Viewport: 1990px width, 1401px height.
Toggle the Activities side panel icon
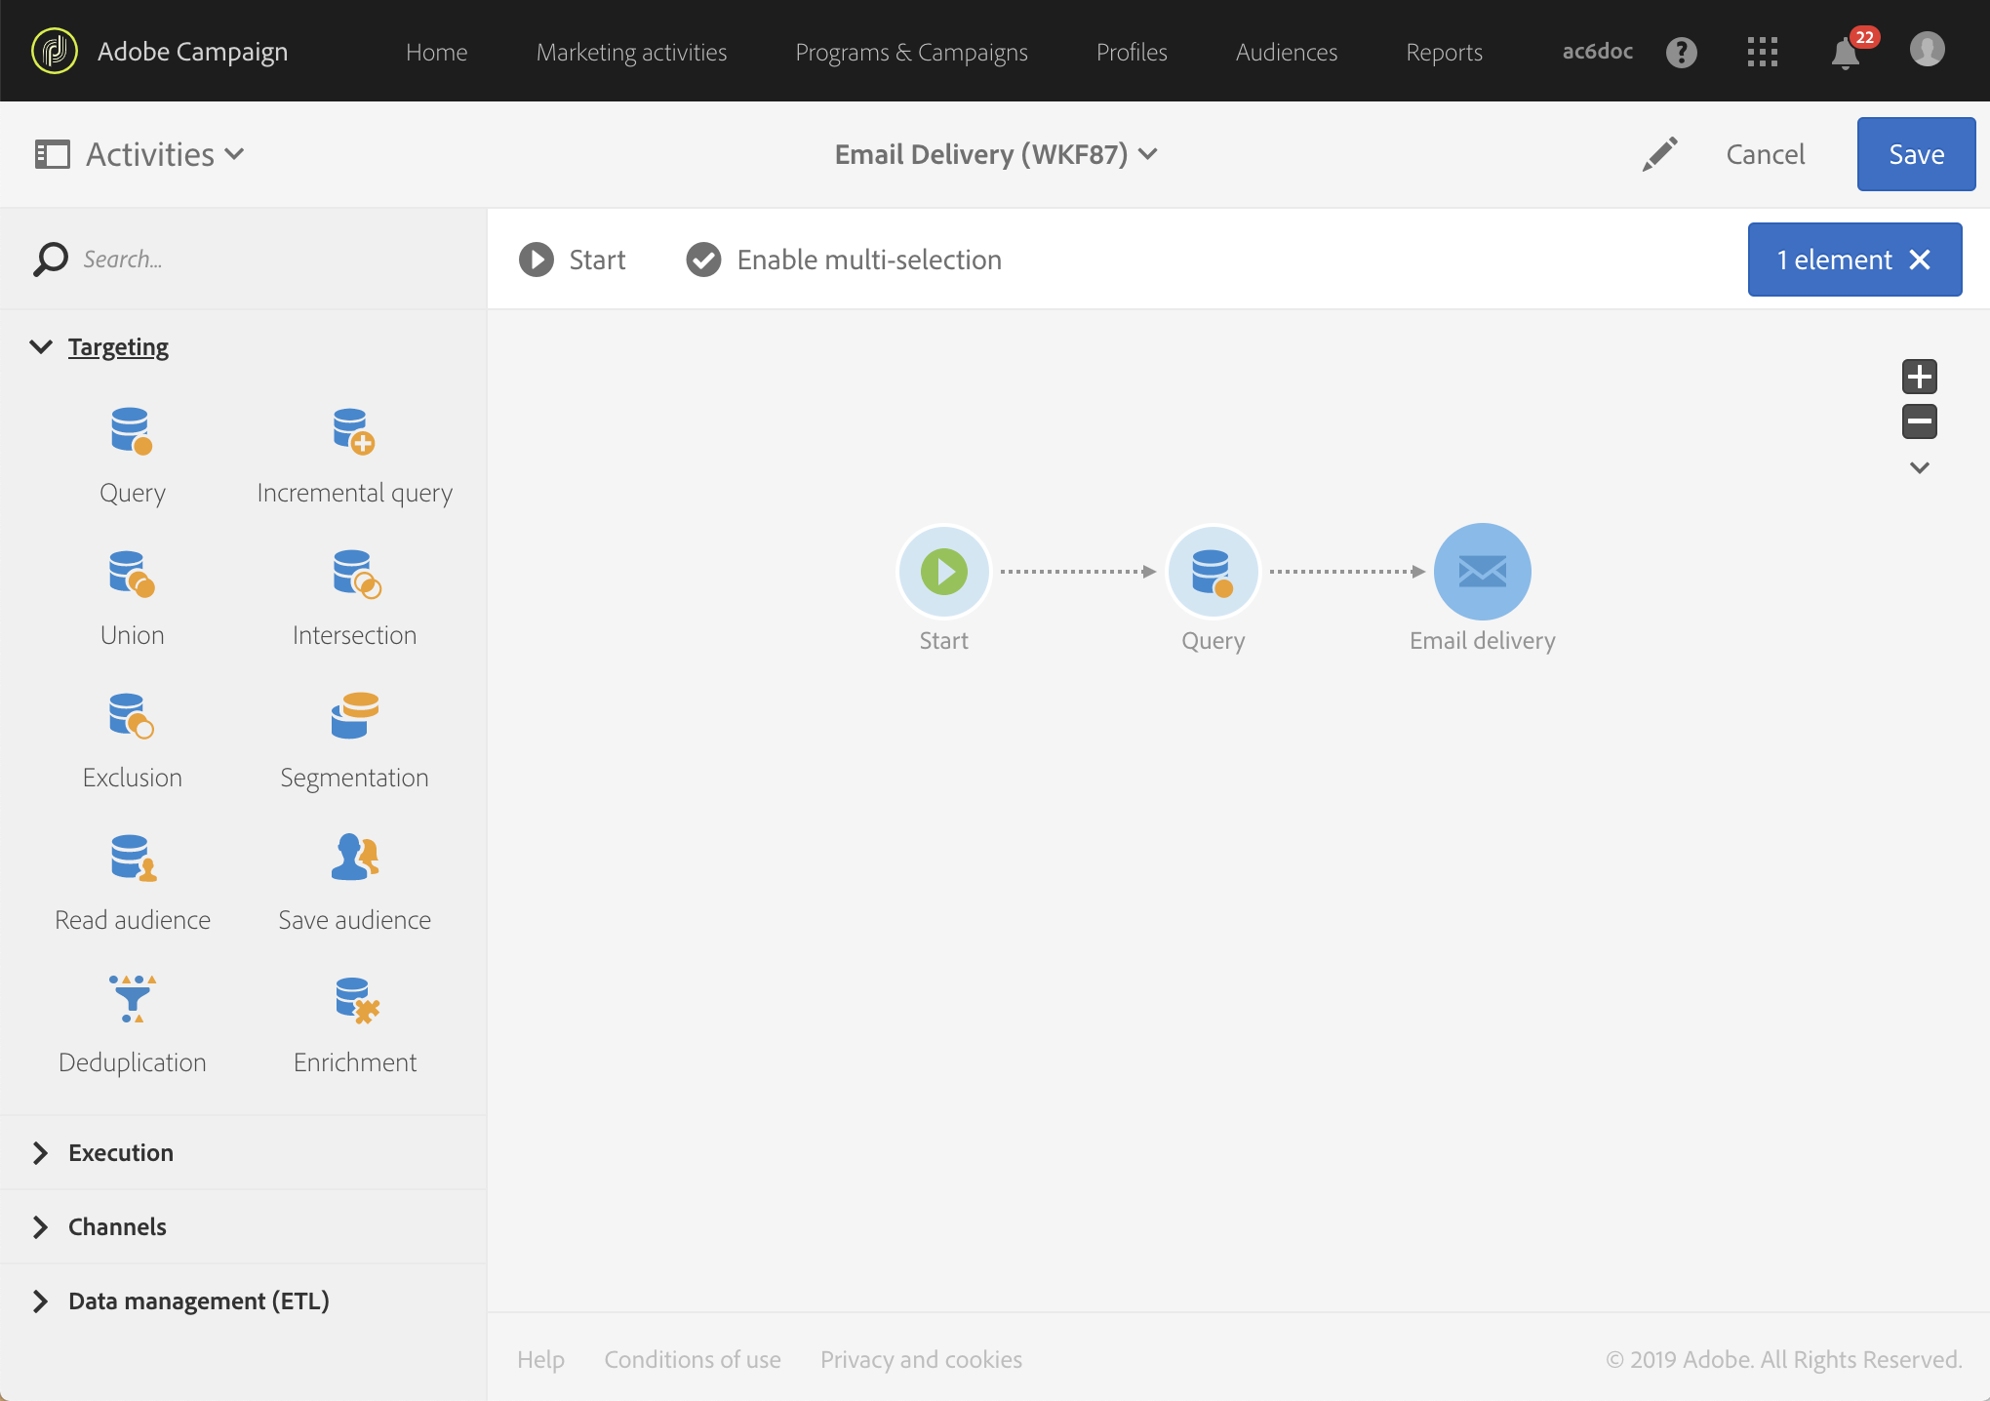[53, 154]
